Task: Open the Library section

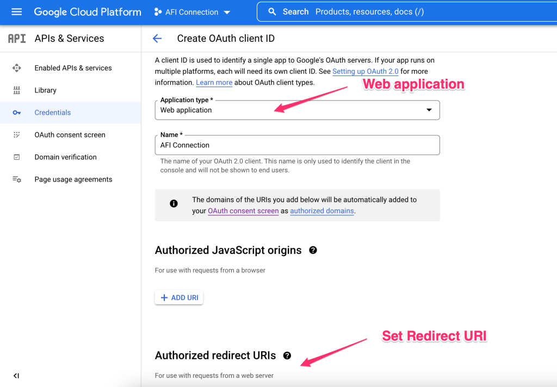Action: click(x=45, y=90)
